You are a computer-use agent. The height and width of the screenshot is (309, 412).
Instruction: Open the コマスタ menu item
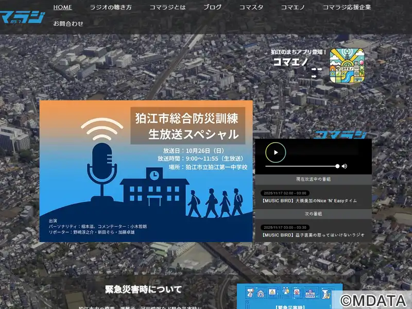coord(251,7)
